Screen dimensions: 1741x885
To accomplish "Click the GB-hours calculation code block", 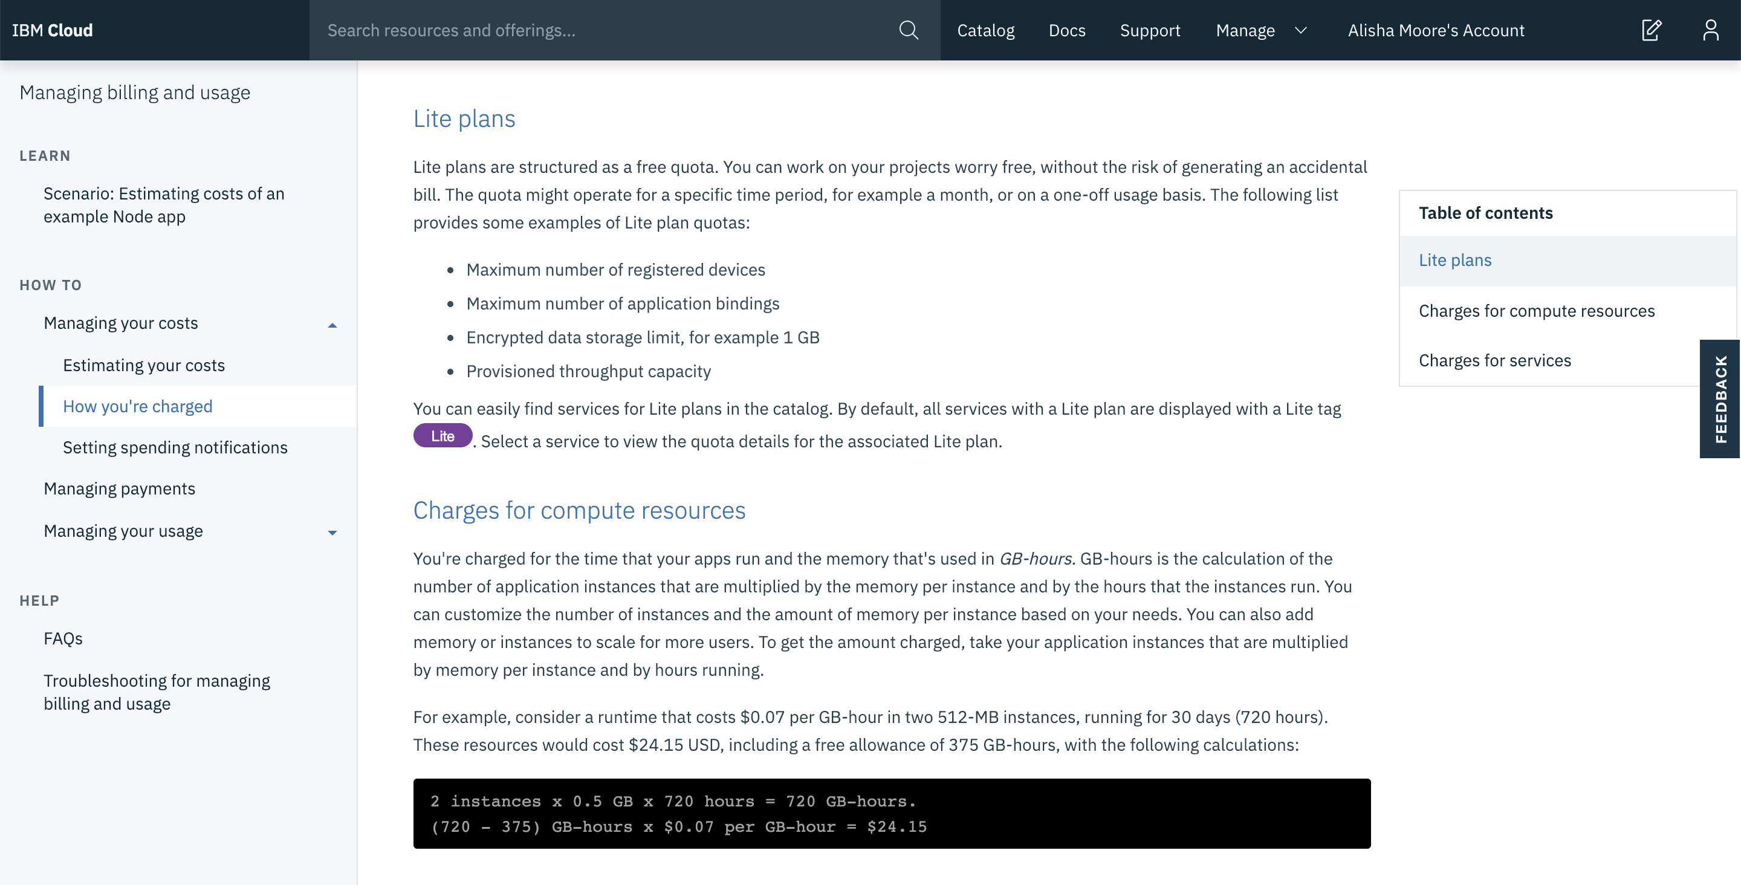I will coord(892,814).
